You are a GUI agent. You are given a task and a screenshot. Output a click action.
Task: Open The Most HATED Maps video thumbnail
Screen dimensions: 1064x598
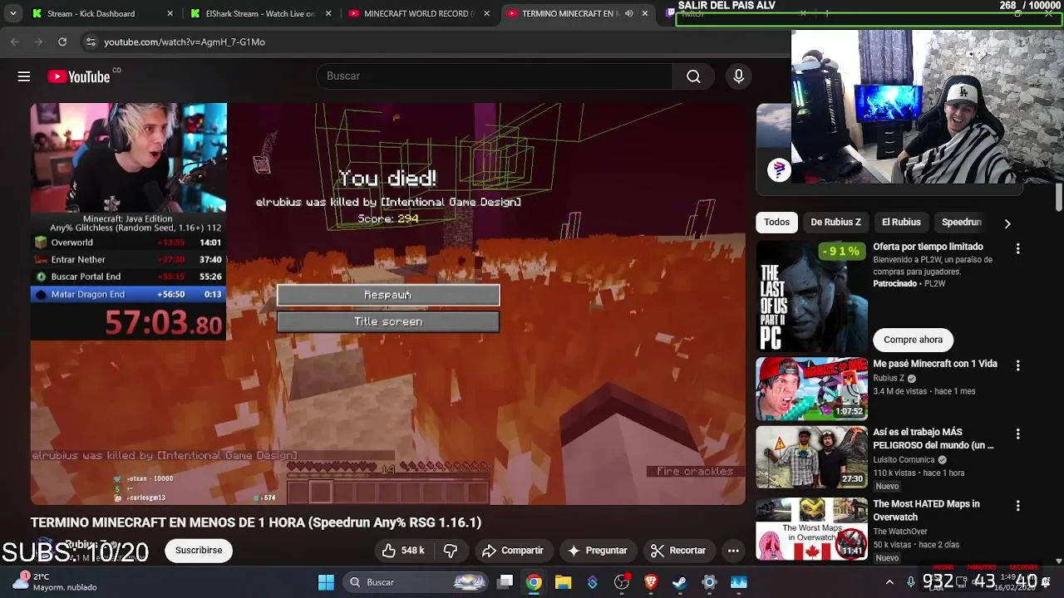(811, 529)
